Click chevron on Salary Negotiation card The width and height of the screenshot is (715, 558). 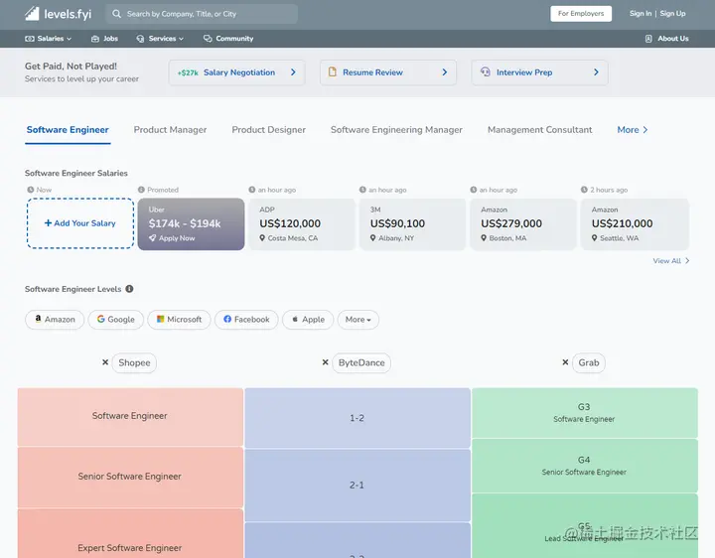click(x=293, y=72)
